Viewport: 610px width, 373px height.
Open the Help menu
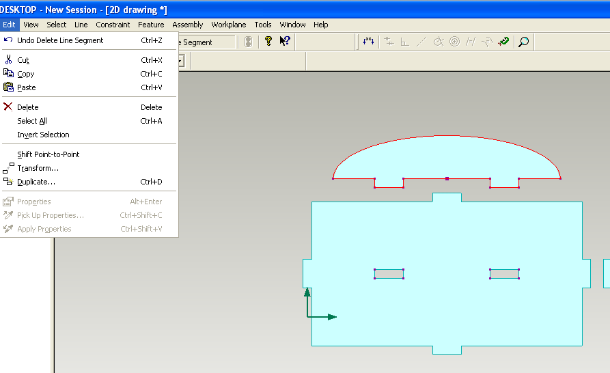click(321, 25)
